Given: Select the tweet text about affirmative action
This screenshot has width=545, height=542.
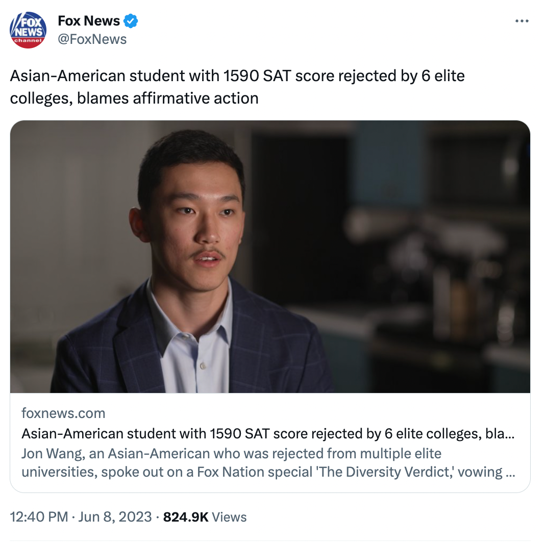Looking at the screenshot, I should tap(237, 88).
